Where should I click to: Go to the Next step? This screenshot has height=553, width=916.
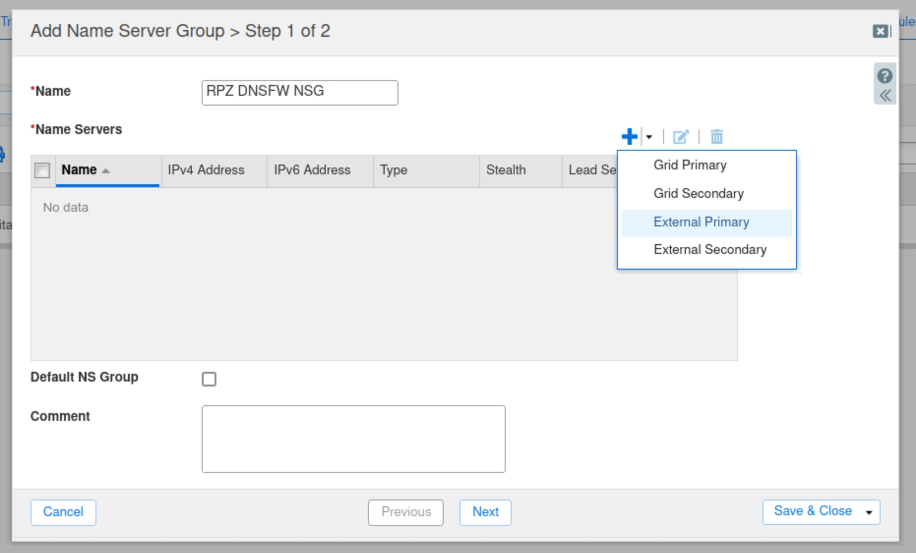coord(485,512)
